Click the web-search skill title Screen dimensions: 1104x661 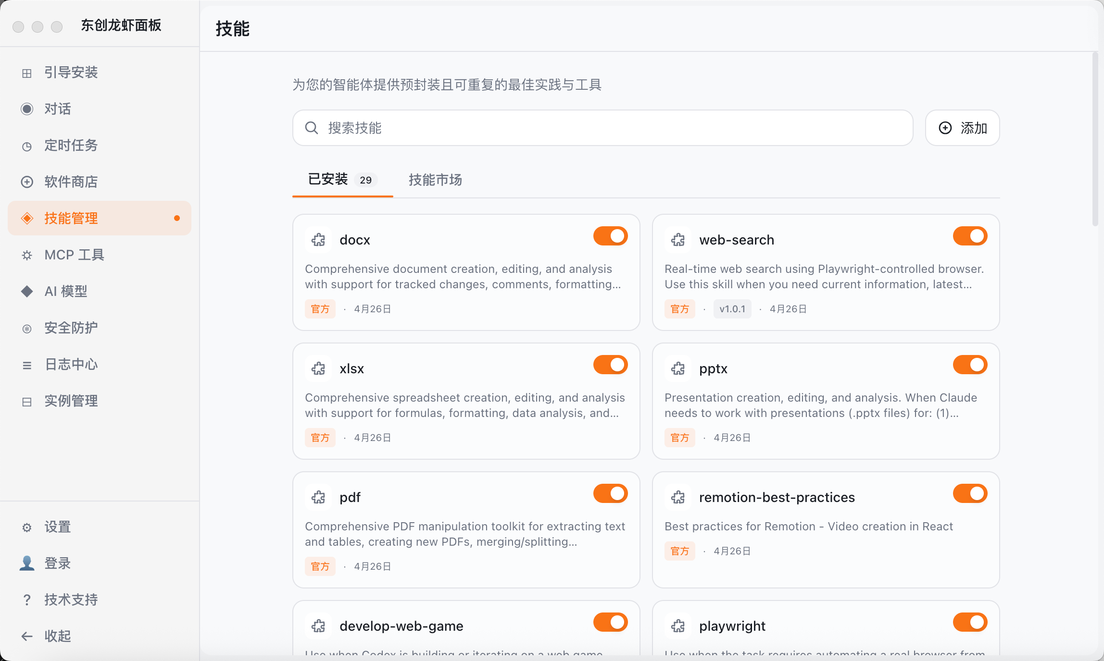click(737, 240)
